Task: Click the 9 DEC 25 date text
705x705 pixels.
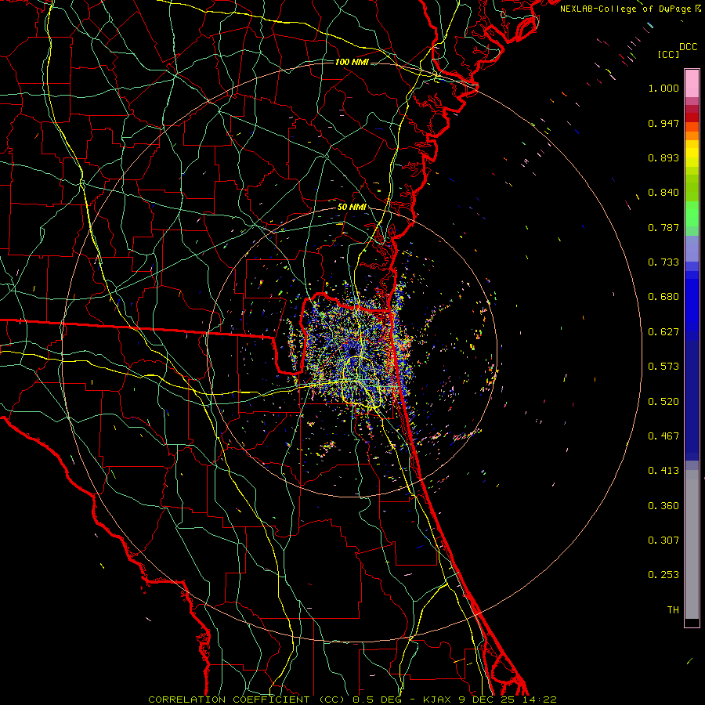Action: pos(486,700)
